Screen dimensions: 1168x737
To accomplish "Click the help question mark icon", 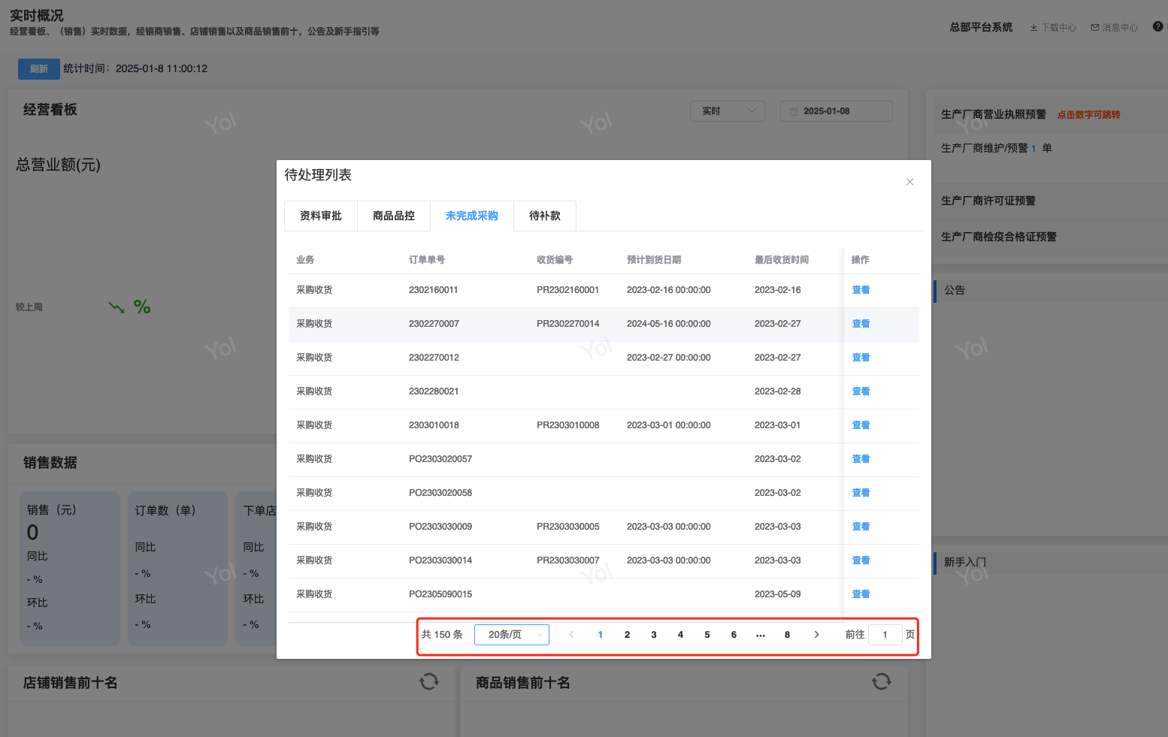I will 1157,26.
